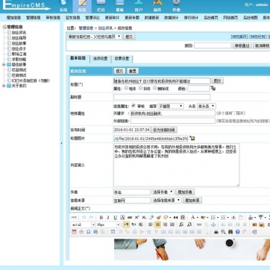Click the 重置 button

pyautogui.click(x=133, y=71)
